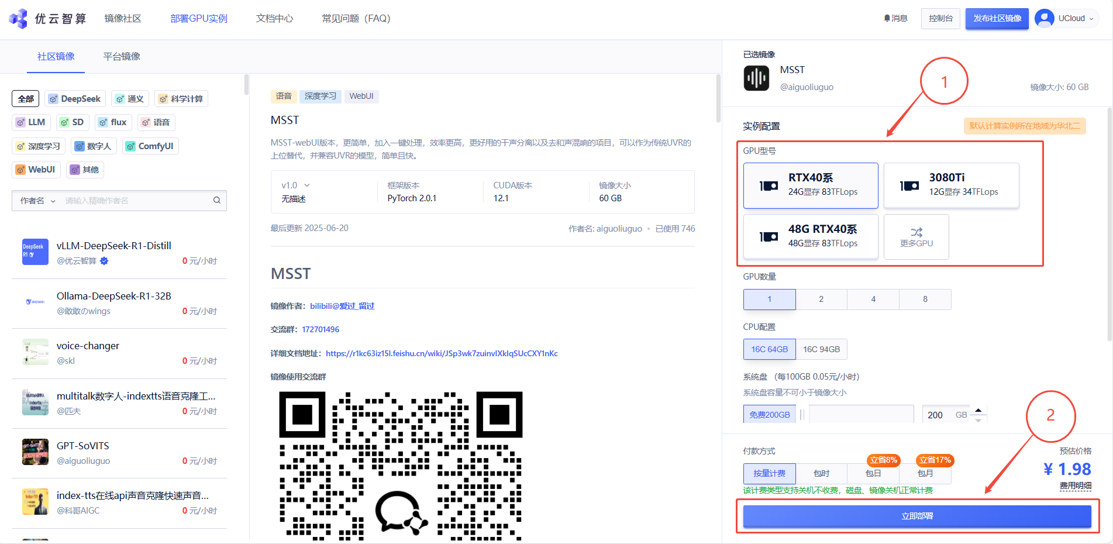Filter by flux category tag
The width and height of the screenshot is (1113, 544).
[113, 122]
